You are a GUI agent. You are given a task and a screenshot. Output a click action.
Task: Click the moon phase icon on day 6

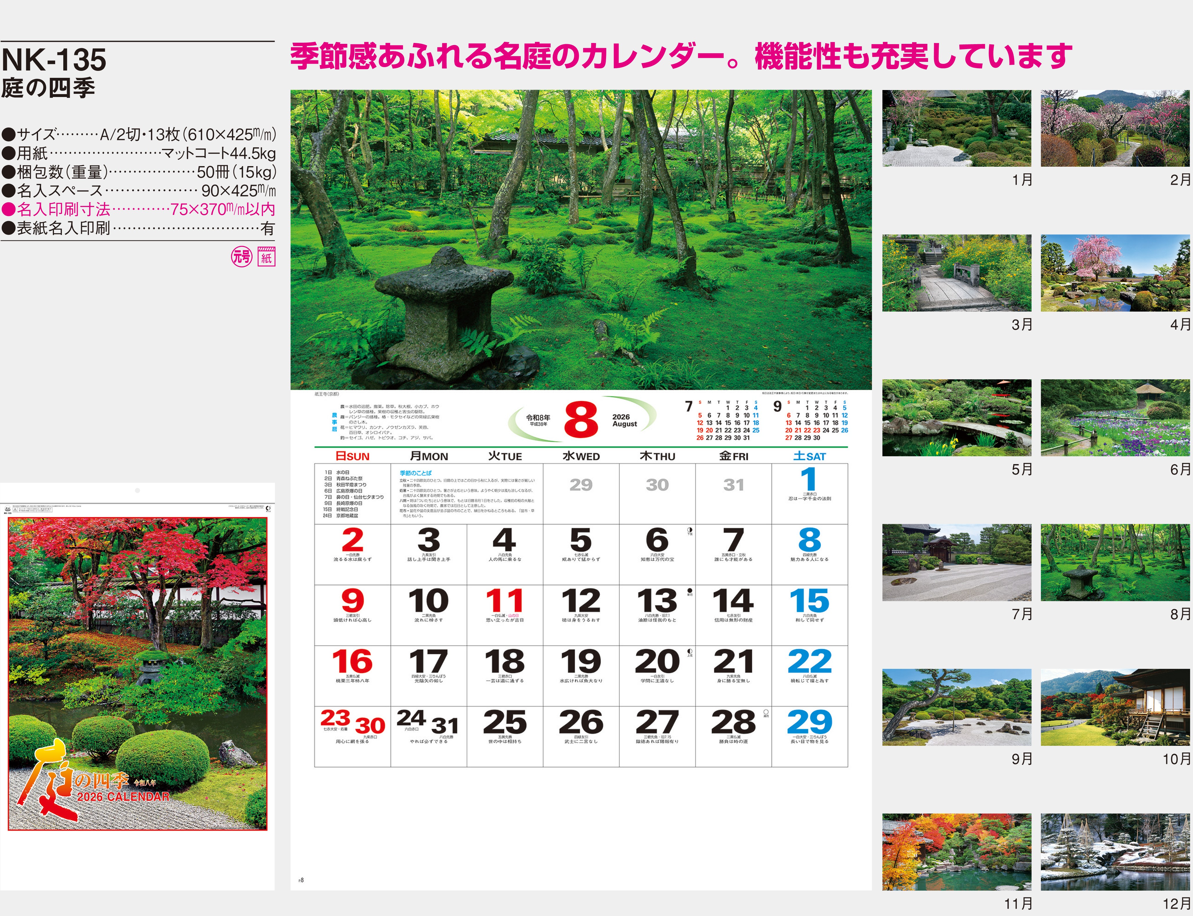(x=689, y=530)
